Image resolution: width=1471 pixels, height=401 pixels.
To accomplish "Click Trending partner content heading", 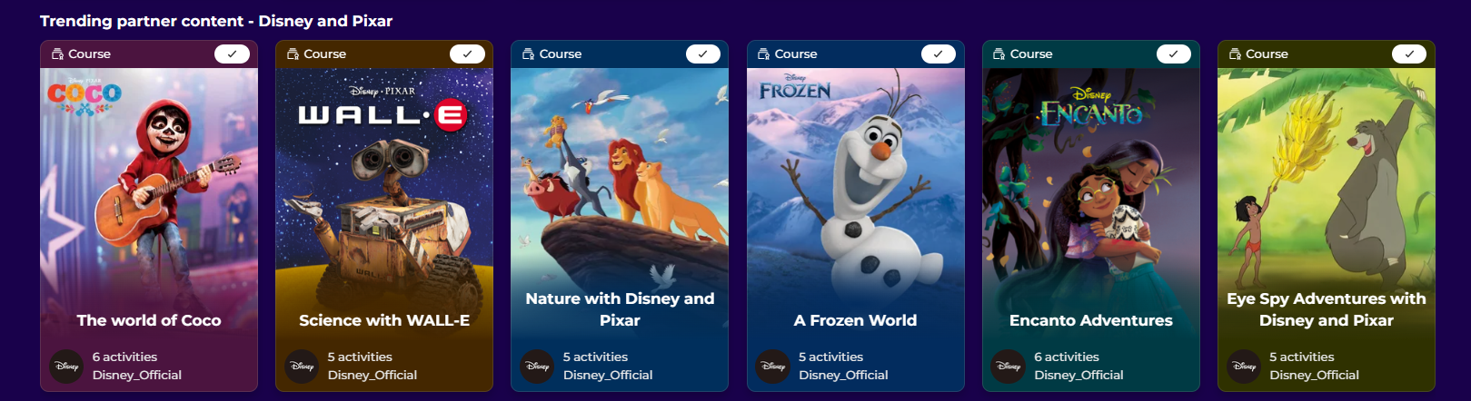I will tap(216, 21).
